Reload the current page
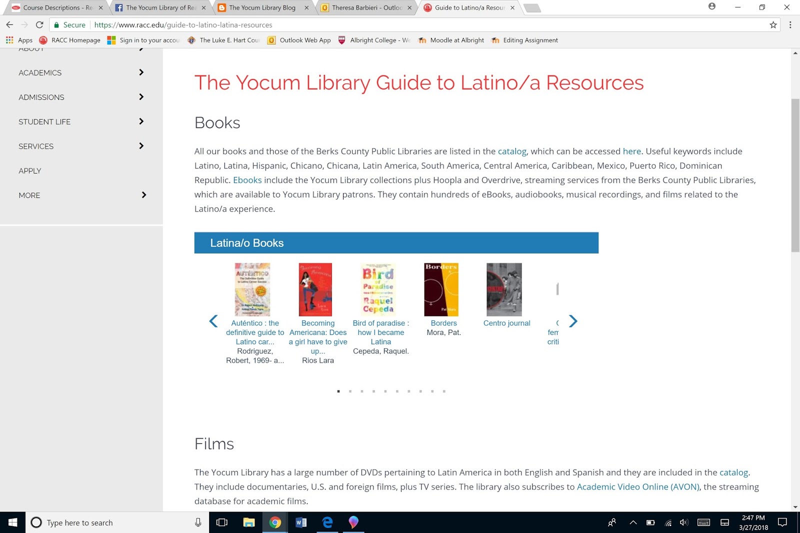Image resolution: width=800 pixels, height=533 pixels. coord(39,24)
